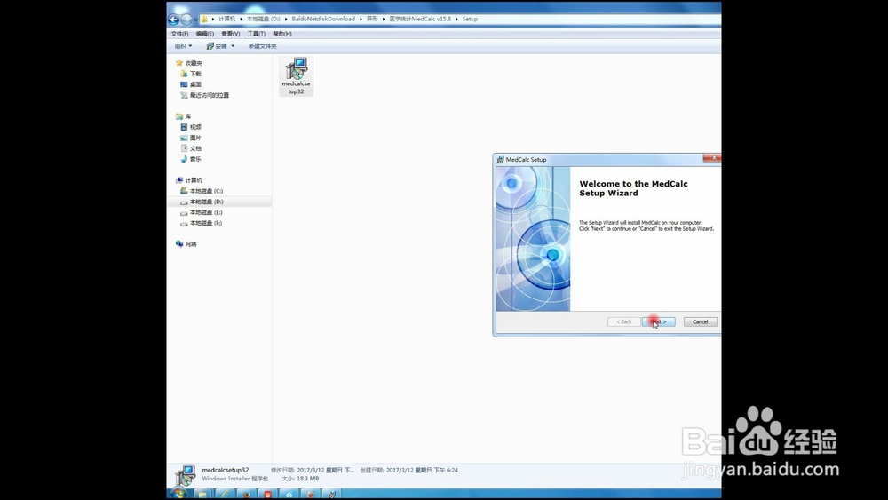
Task: Select the 库 libraries node in sidebar
Action: point(184,116)
